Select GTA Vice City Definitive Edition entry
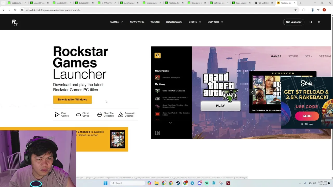The image size is (333, 187). (172, 106)
